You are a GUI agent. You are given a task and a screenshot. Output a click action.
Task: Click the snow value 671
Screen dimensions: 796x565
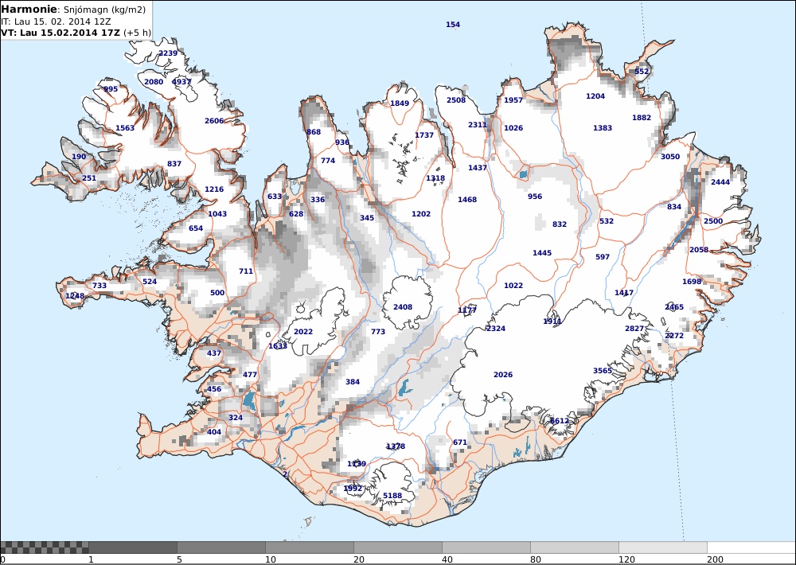[460, 442]
